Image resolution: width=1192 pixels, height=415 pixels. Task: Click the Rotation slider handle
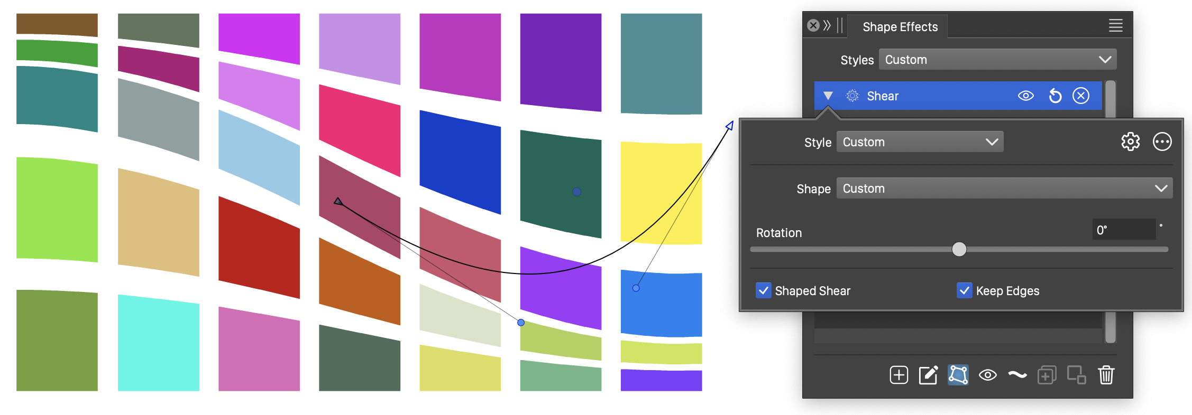pos(959,249)
